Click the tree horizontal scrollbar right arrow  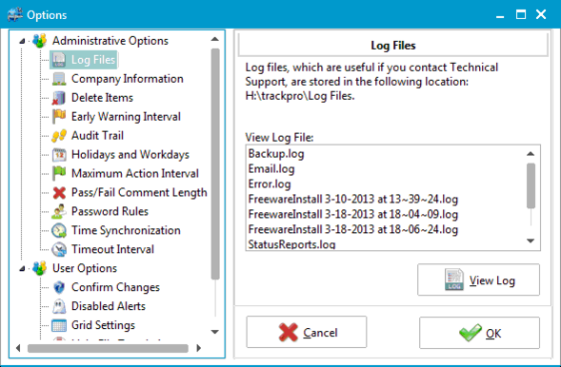(x=199, y=348)
